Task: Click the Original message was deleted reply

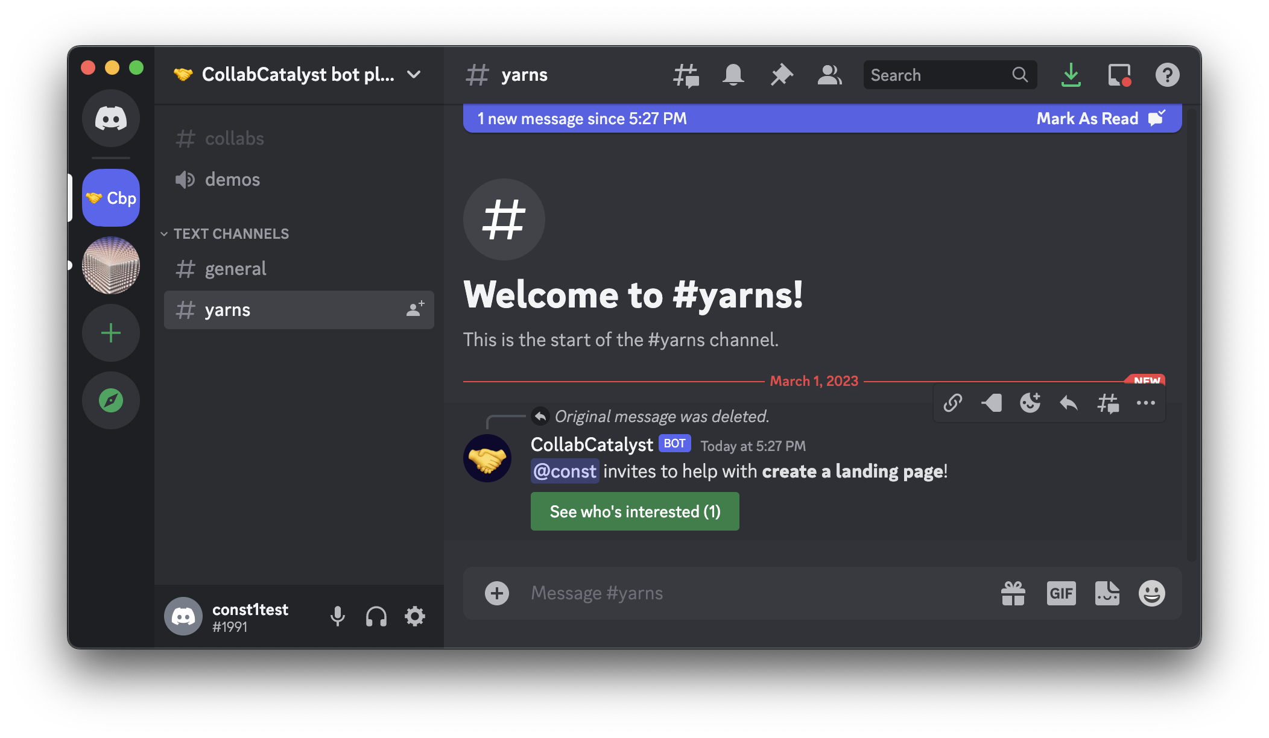Action: [662, 417]
